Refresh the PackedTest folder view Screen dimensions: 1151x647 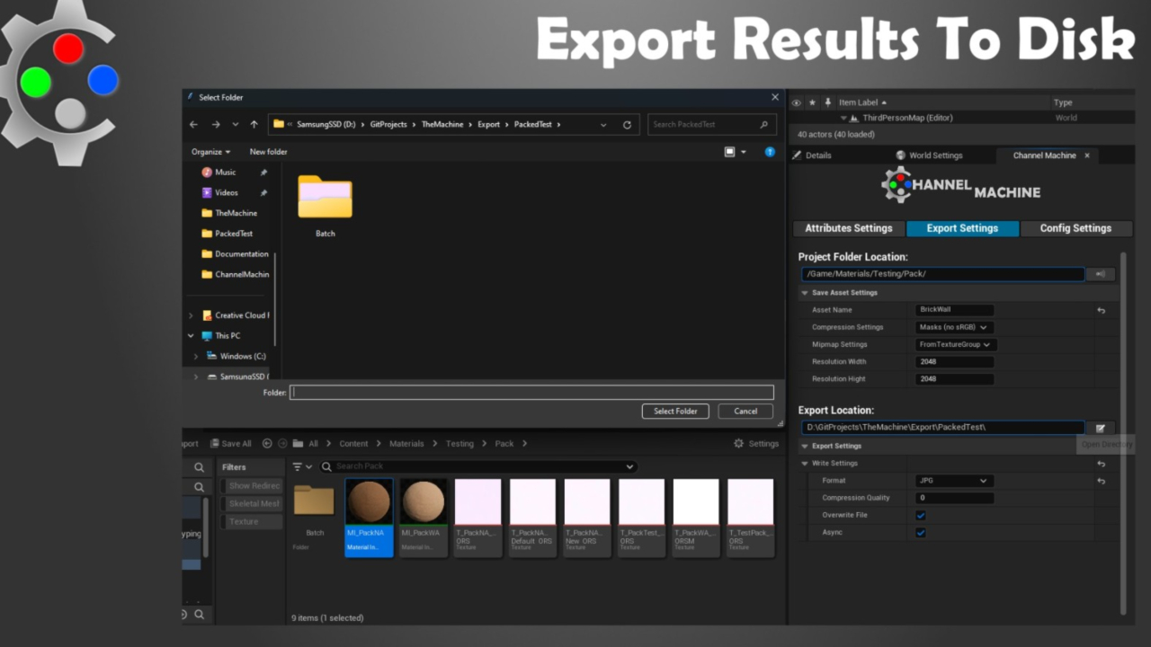tap(627, 125)
